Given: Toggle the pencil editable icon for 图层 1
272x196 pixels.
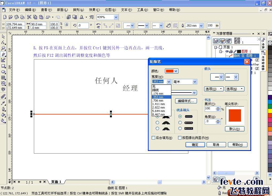Looking at the screenshot, I should point(235,51).
